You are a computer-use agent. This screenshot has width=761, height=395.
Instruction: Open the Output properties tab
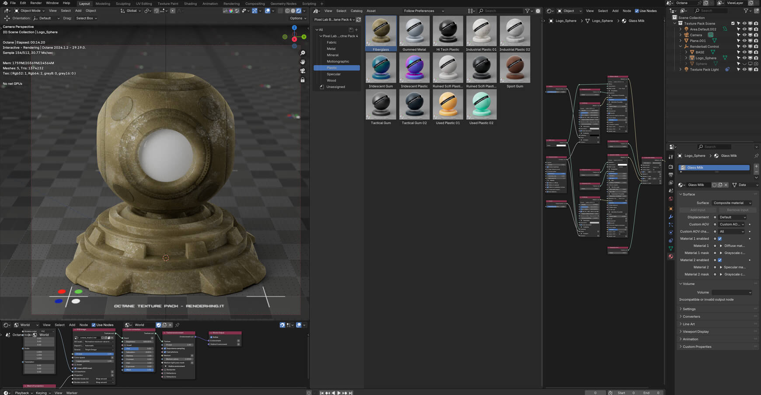coord(671,175)
